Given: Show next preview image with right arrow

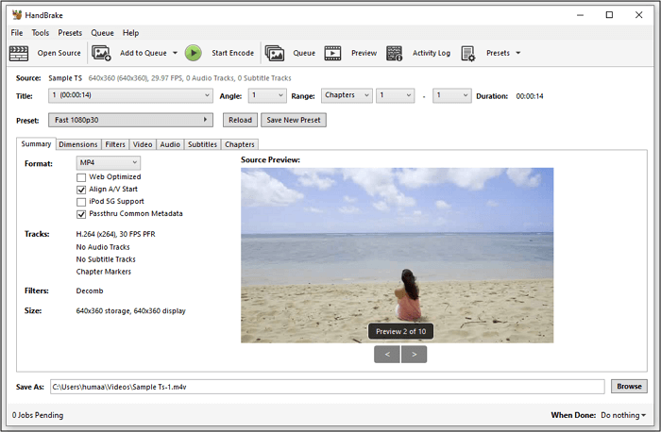Looking at the screenshot, I should pos(414,354).
